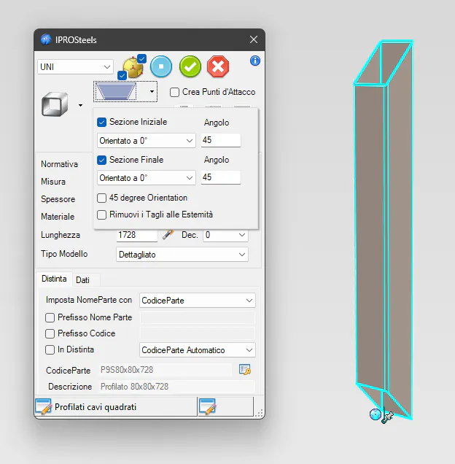Click the yellow 3D model icon

point(132,68)
